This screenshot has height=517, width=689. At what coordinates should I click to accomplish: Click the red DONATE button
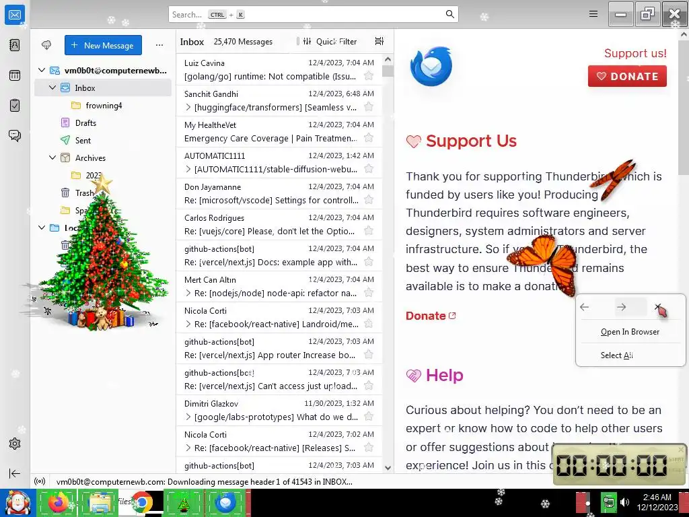[627, 76]
